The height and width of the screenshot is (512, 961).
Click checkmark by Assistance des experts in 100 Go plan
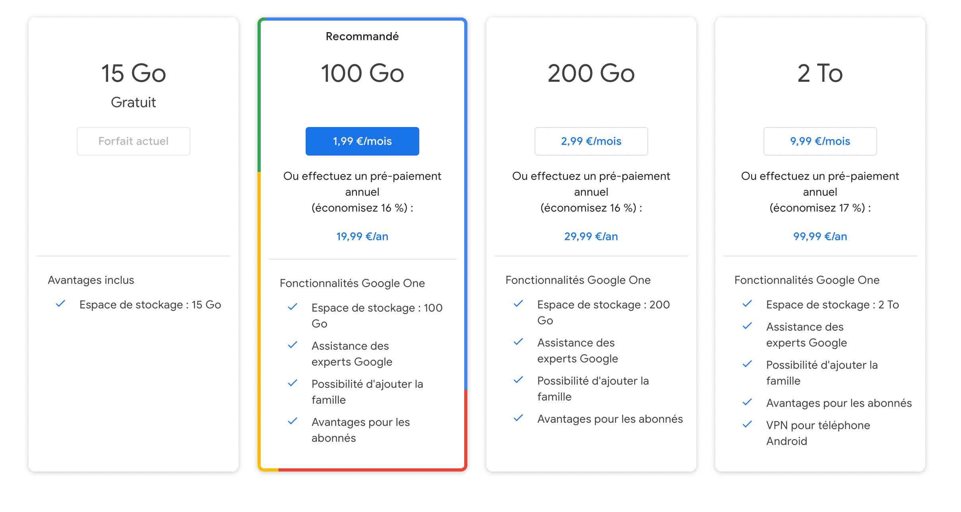293,345
